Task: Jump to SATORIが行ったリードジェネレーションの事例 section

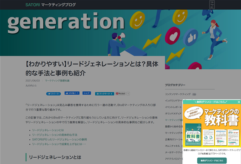Action: tap(60, 139)
